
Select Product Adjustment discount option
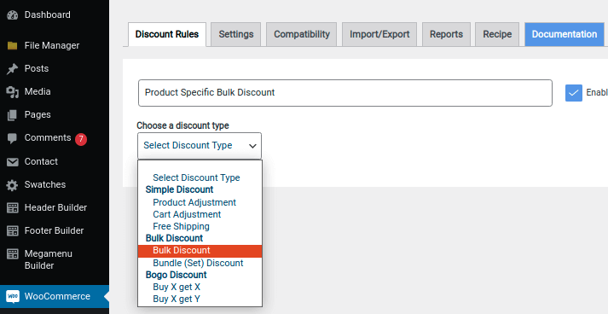coord(200,202)
